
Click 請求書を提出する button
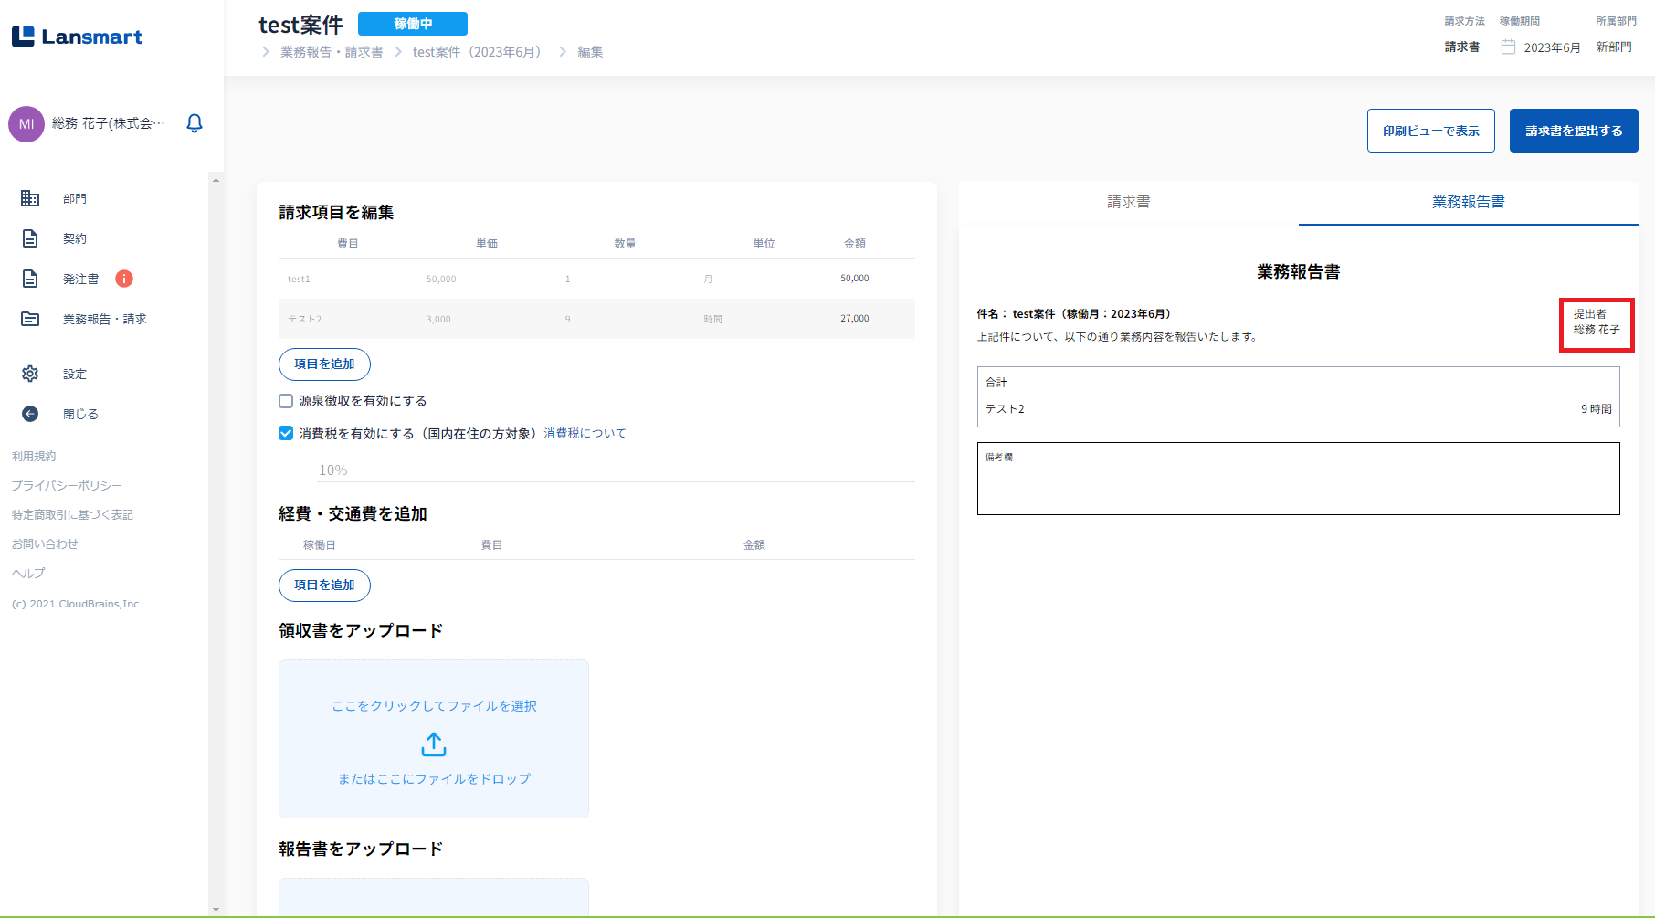pyautogui.click(x=1573, y=131)
